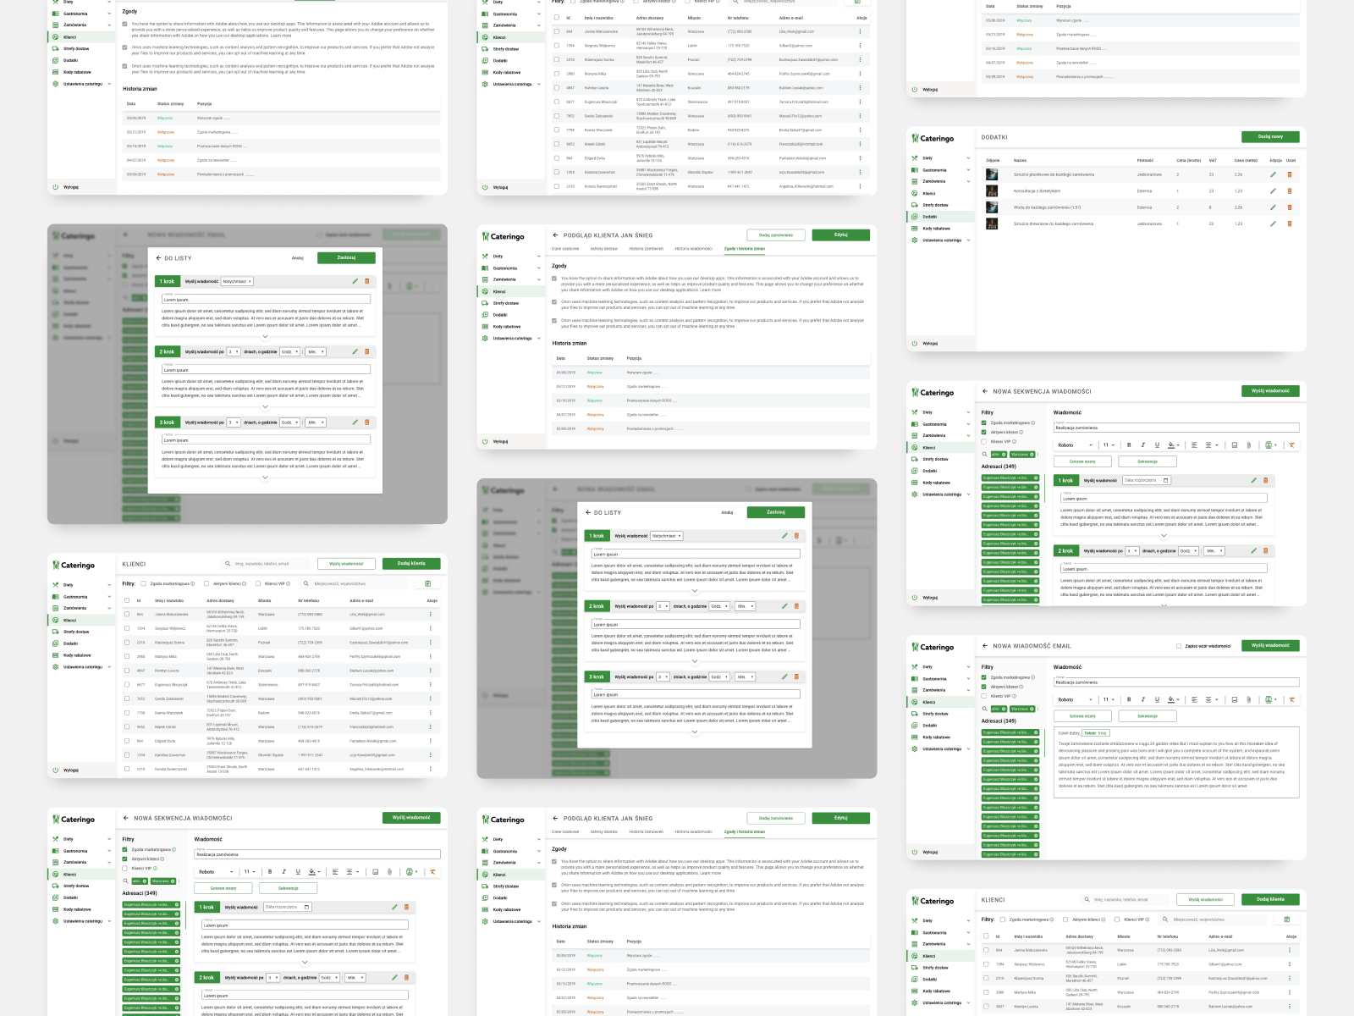Check Klienci VIP in Nowa wiadomość email filters
1354x1016 pixels.
click(x=984, y=696)
